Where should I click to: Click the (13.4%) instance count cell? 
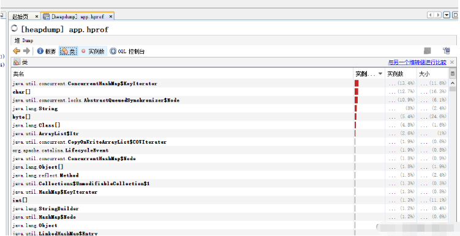pos(401,83)
